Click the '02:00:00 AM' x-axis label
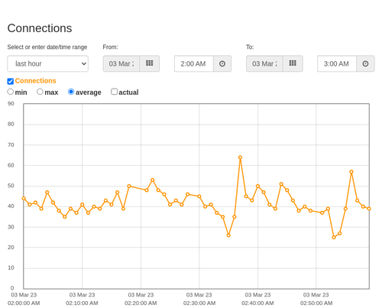 pyautogui.click(x=24, y=303)
